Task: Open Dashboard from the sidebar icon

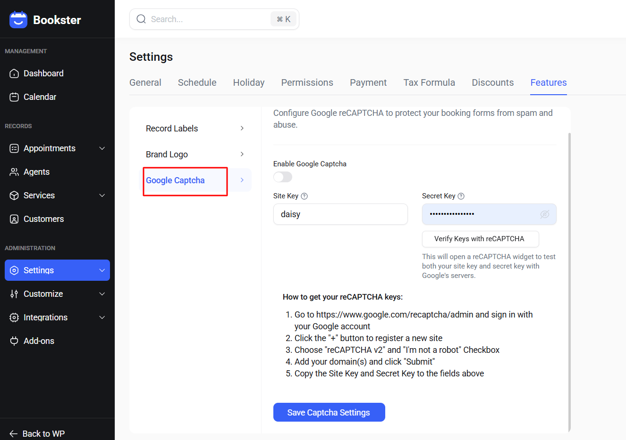Action: tap(14, 73)
